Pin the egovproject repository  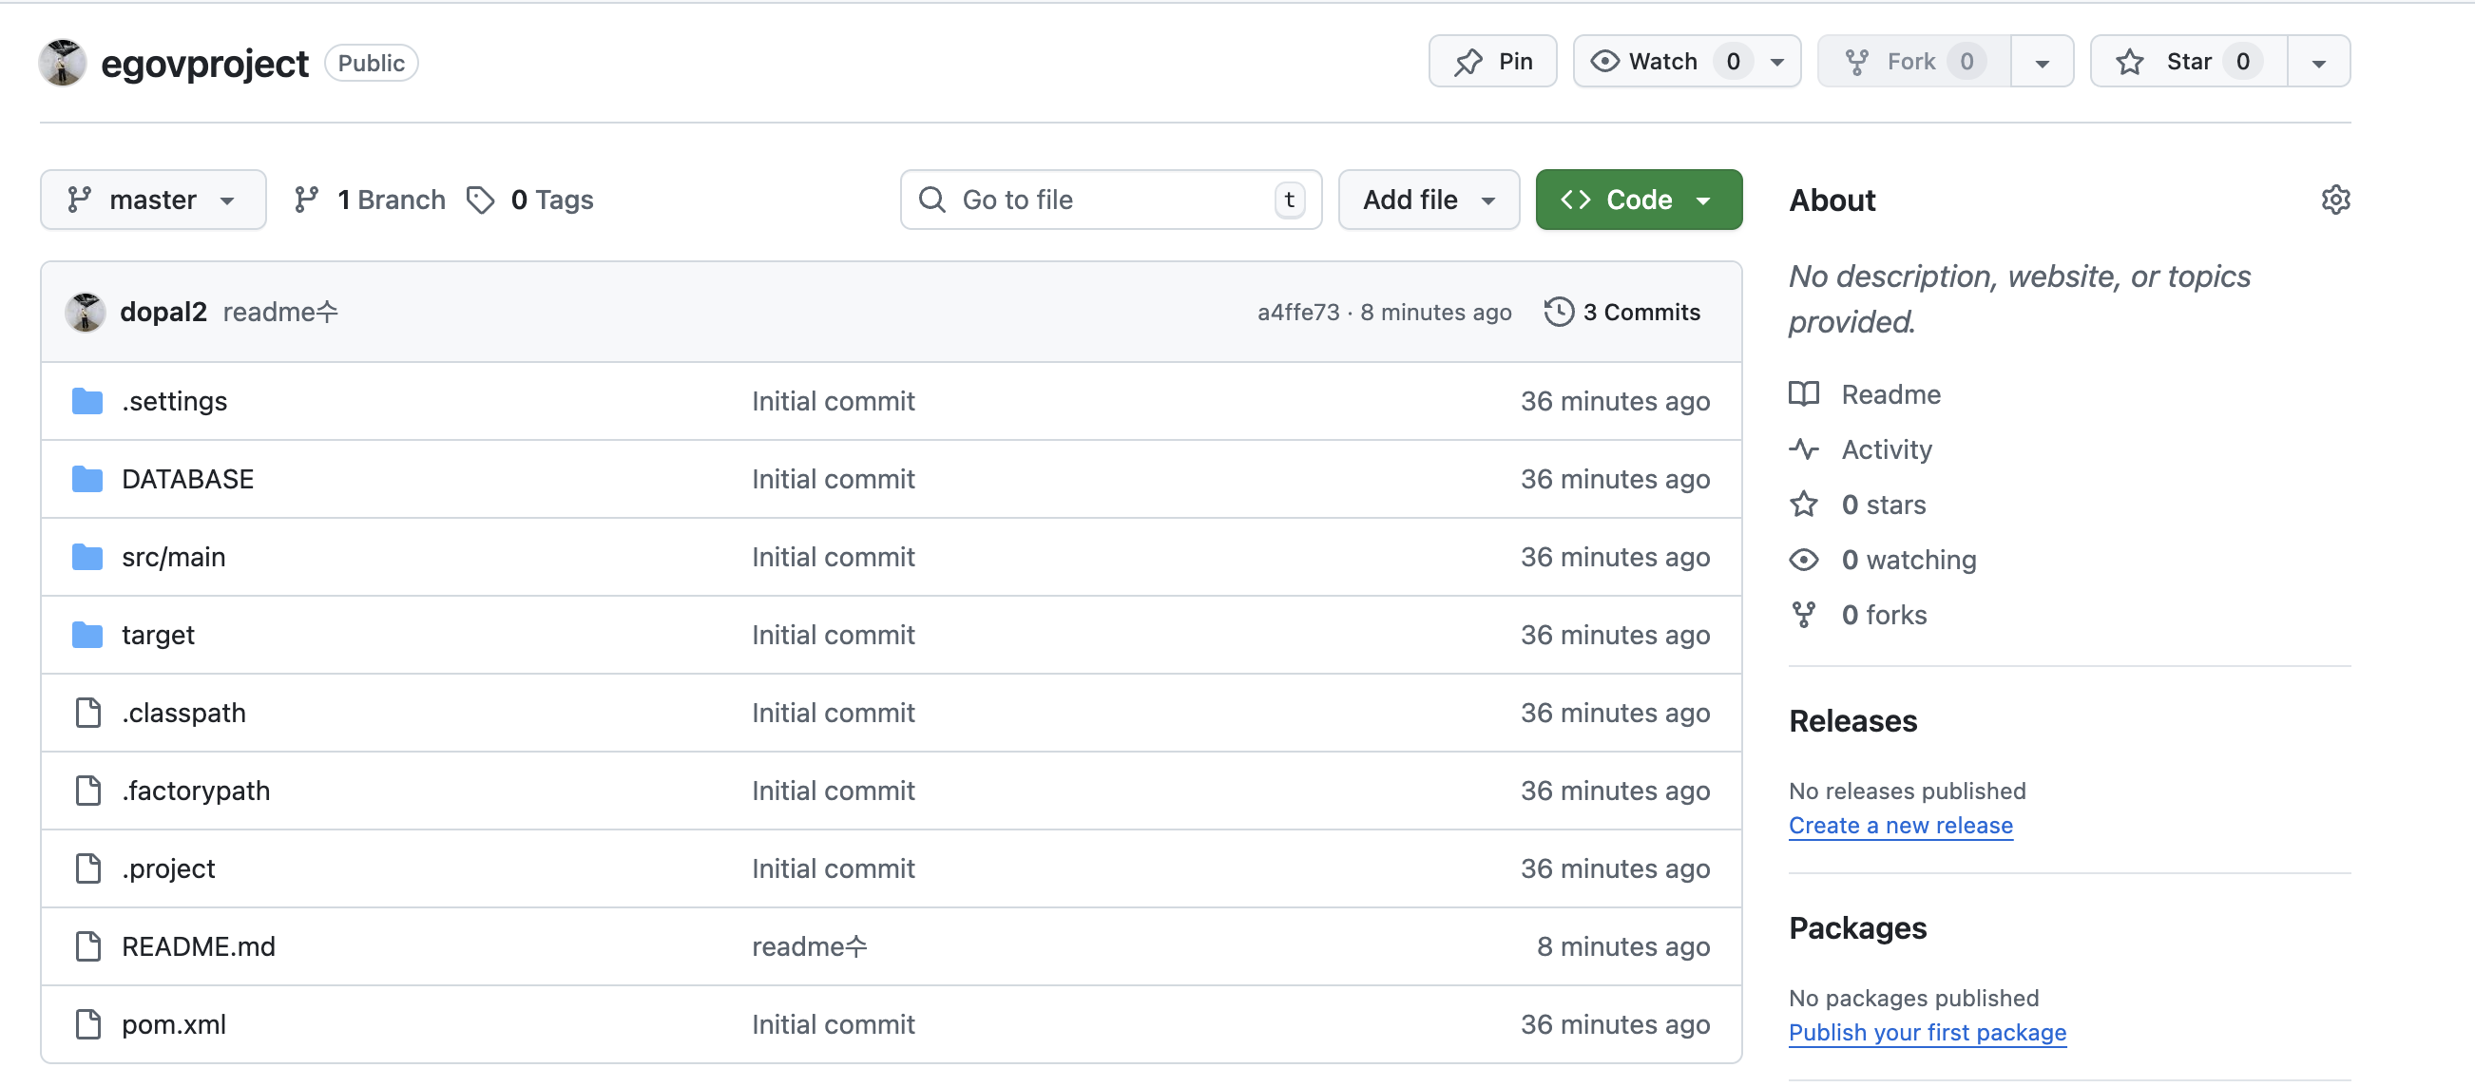(x=1492, y=62)
